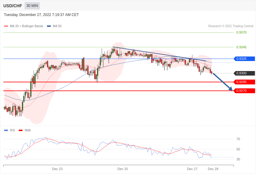This screenshot has height=174, width=256.
Task: Click the RSI 50 axis label
Action: click(x=238, y=149)
